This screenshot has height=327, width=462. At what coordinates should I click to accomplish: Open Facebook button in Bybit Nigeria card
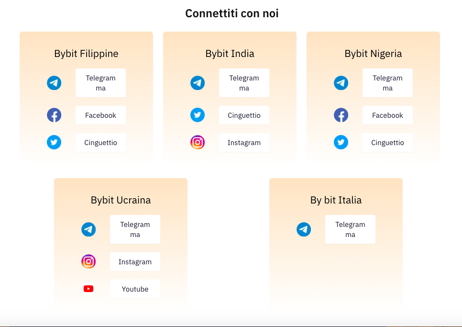pos(387,115)
